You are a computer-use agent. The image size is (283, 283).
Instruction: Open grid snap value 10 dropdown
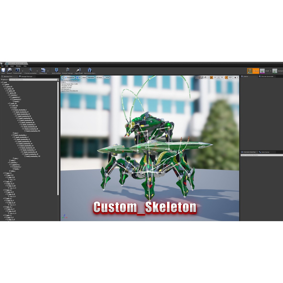point(215,77)
